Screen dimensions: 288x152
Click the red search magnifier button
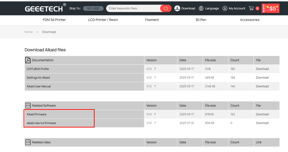coord(166,8)
